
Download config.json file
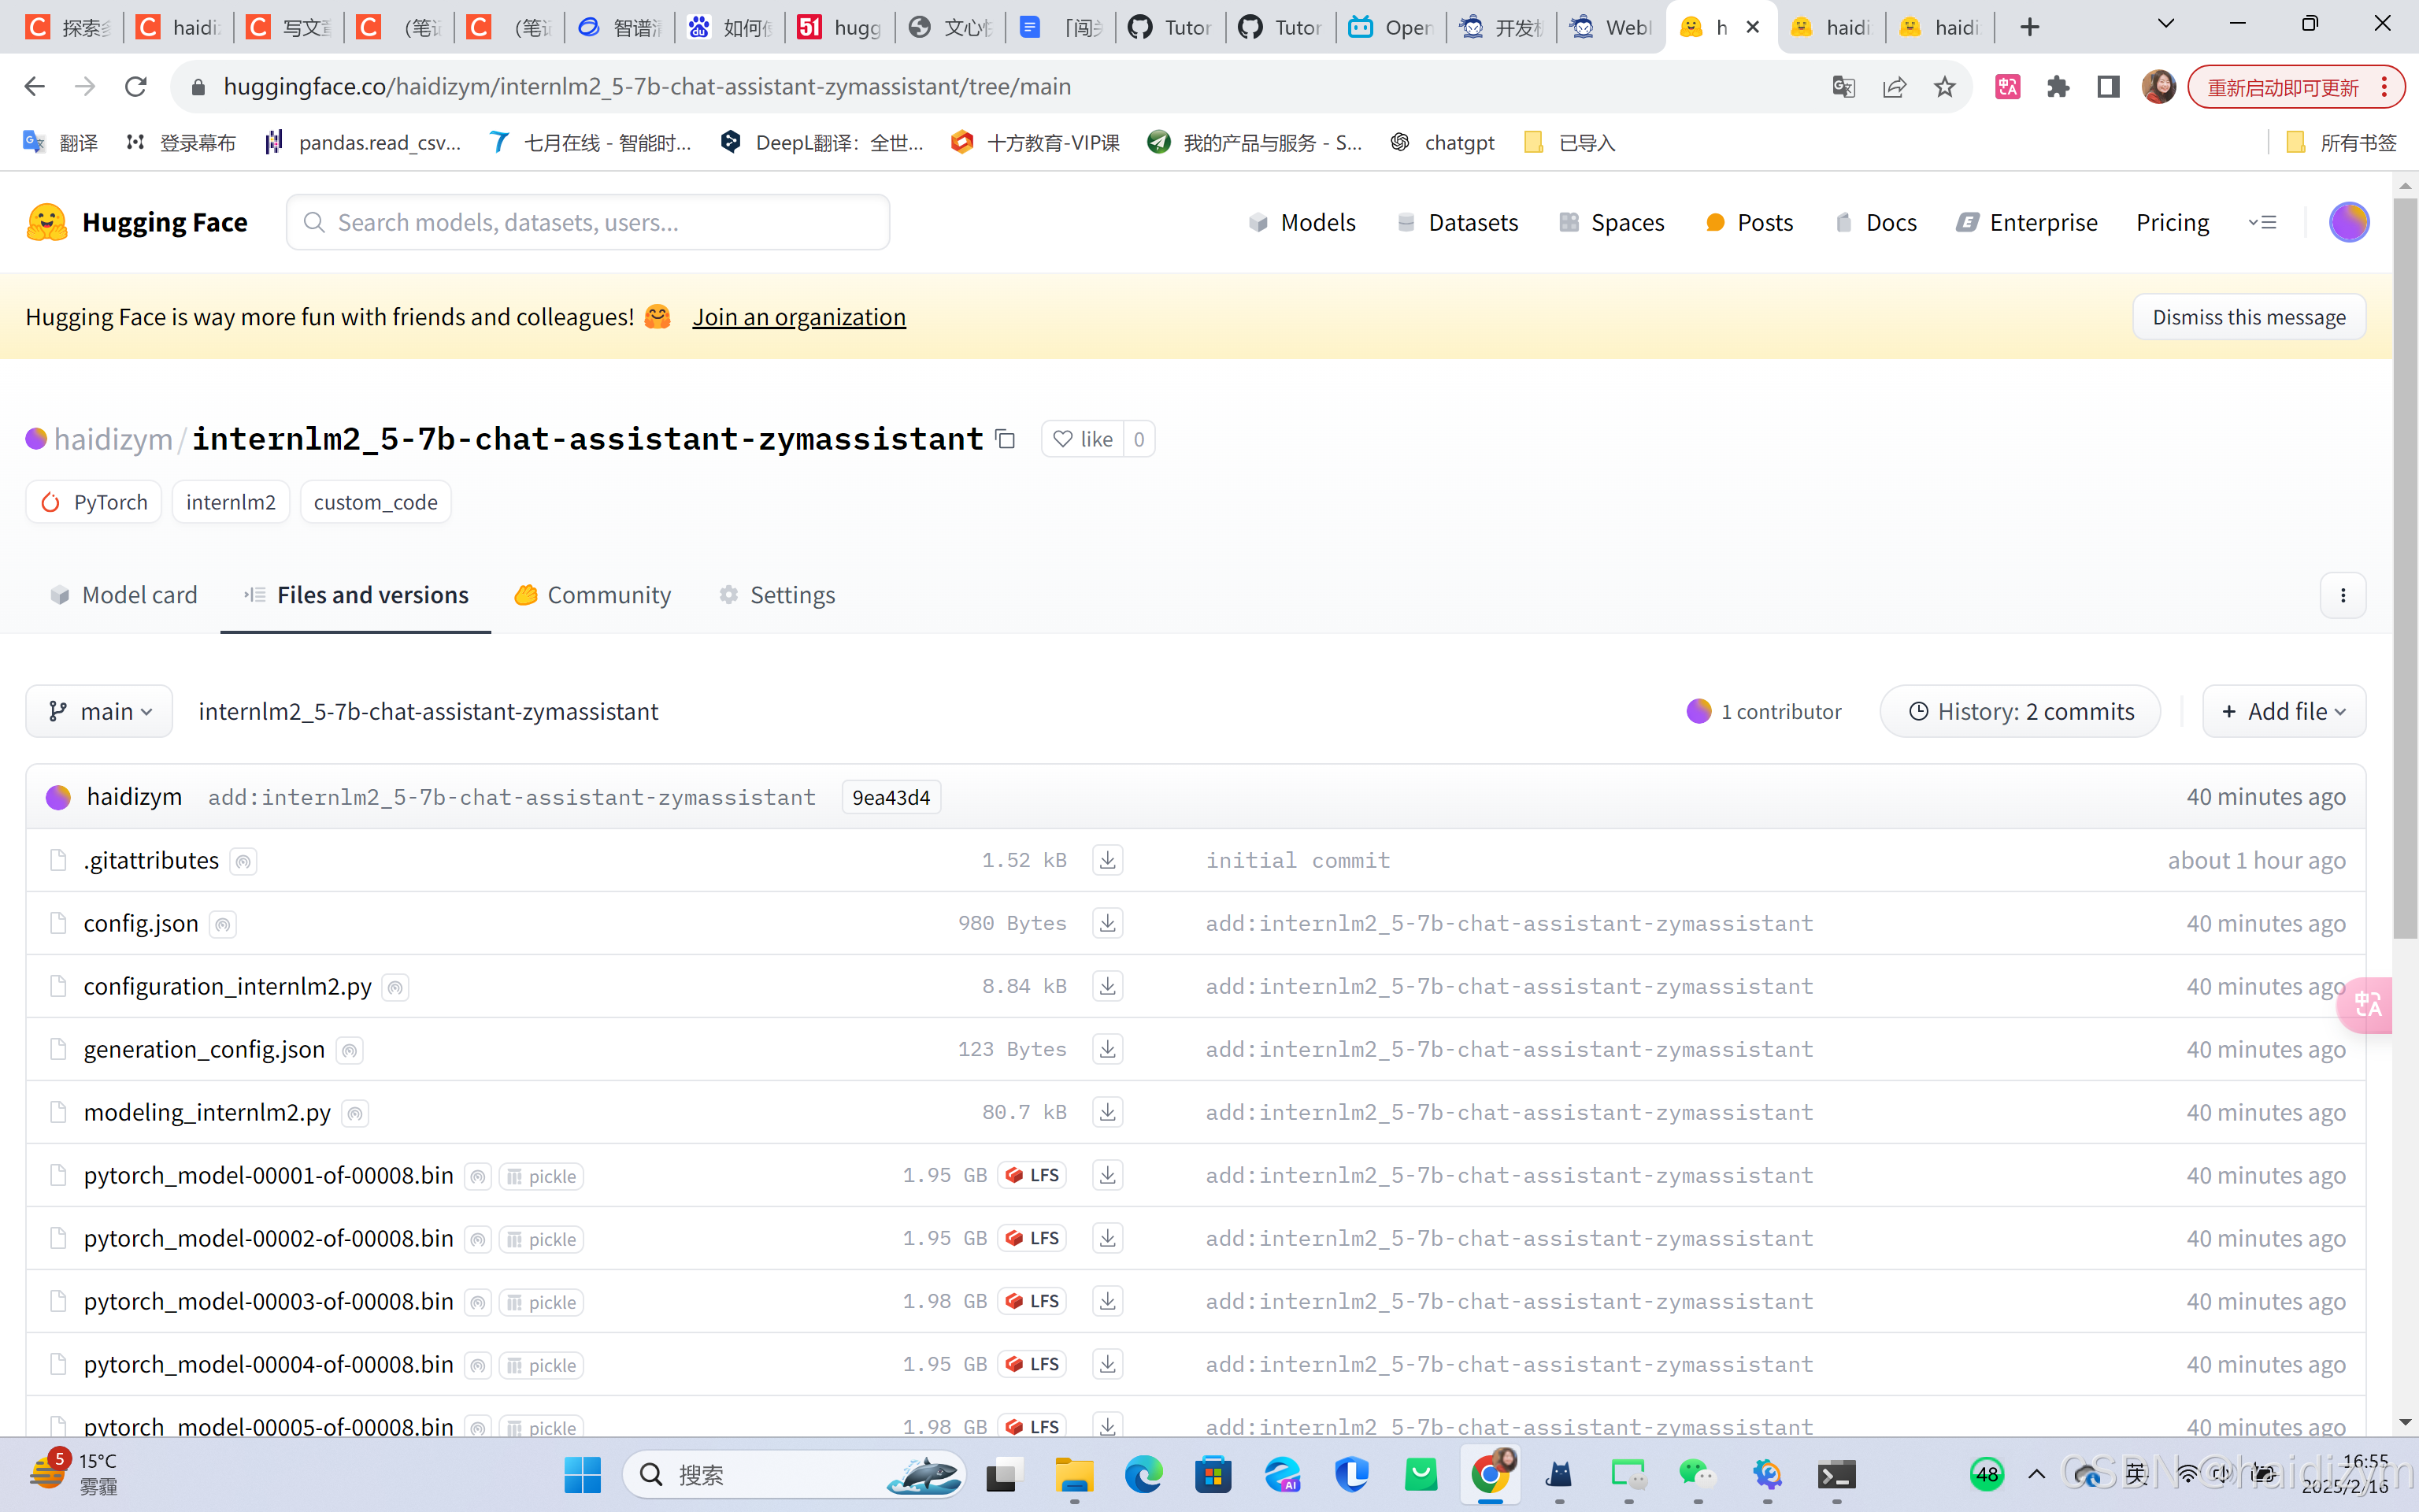1108,923
